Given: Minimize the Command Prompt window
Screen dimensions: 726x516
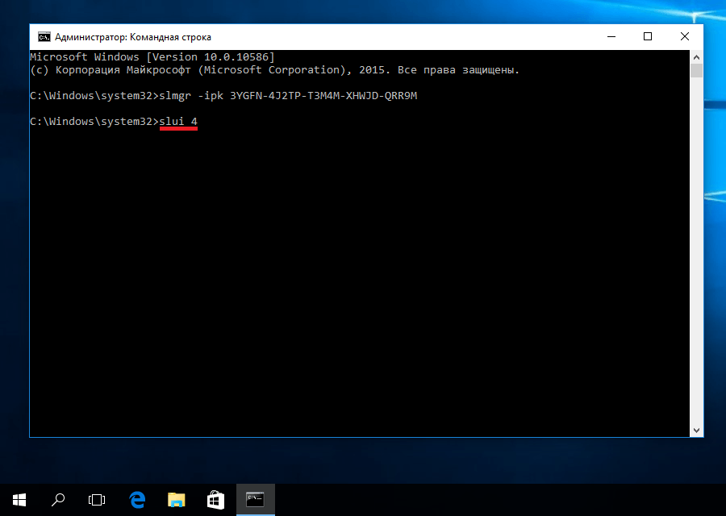Looking at the screenshot, I should [x=610, y=37].
